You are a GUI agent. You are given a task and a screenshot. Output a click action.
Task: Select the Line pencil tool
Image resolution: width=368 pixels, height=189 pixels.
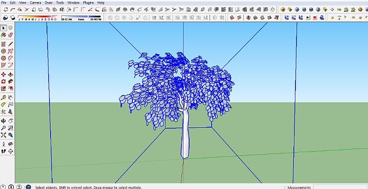pyautogui.click(x=10, y=44)
